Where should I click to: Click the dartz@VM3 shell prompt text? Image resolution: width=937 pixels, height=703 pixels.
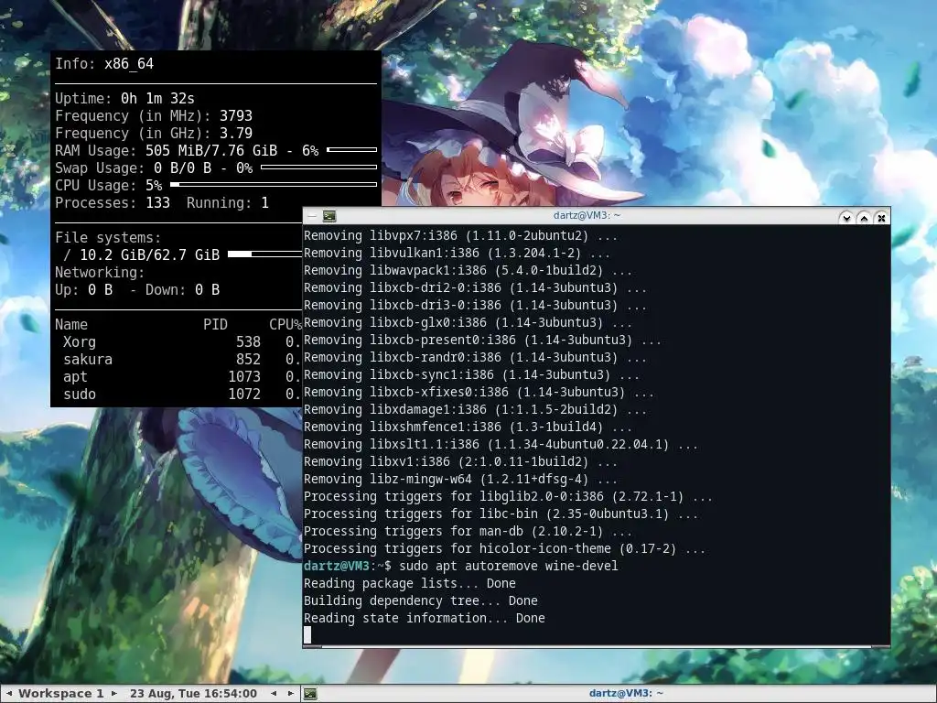(347, 566)
